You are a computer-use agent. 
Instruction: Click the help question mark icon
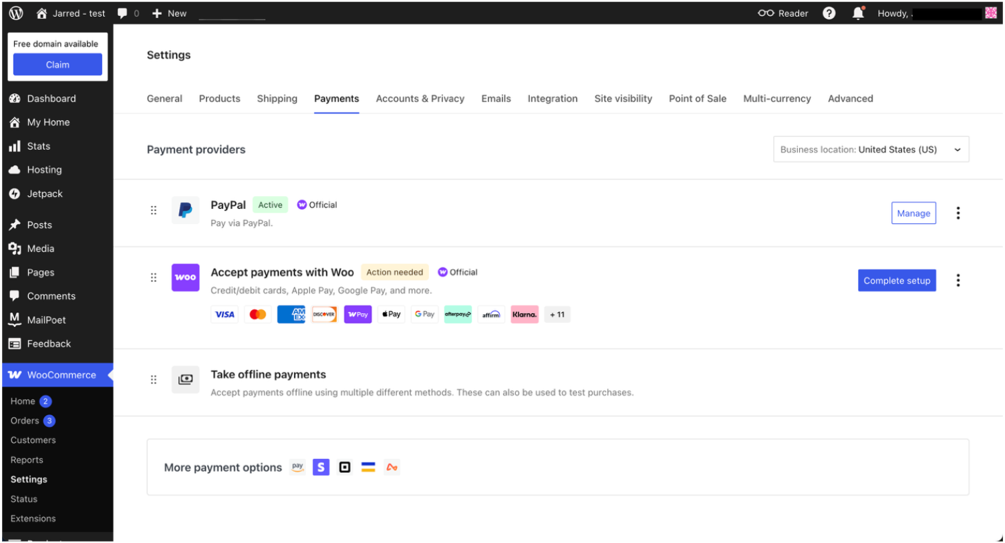[x=829, y=13]
